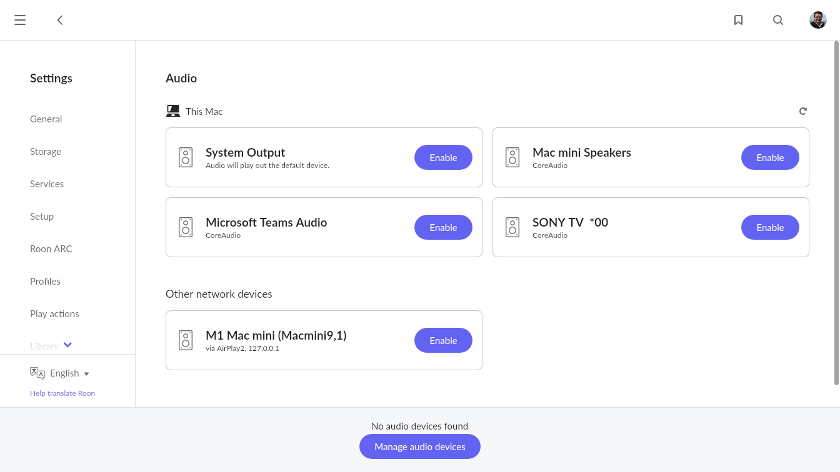Click CoreAudio under Mac mini Speakers
The height and width of the screenshot is (472, 840).
550,165
